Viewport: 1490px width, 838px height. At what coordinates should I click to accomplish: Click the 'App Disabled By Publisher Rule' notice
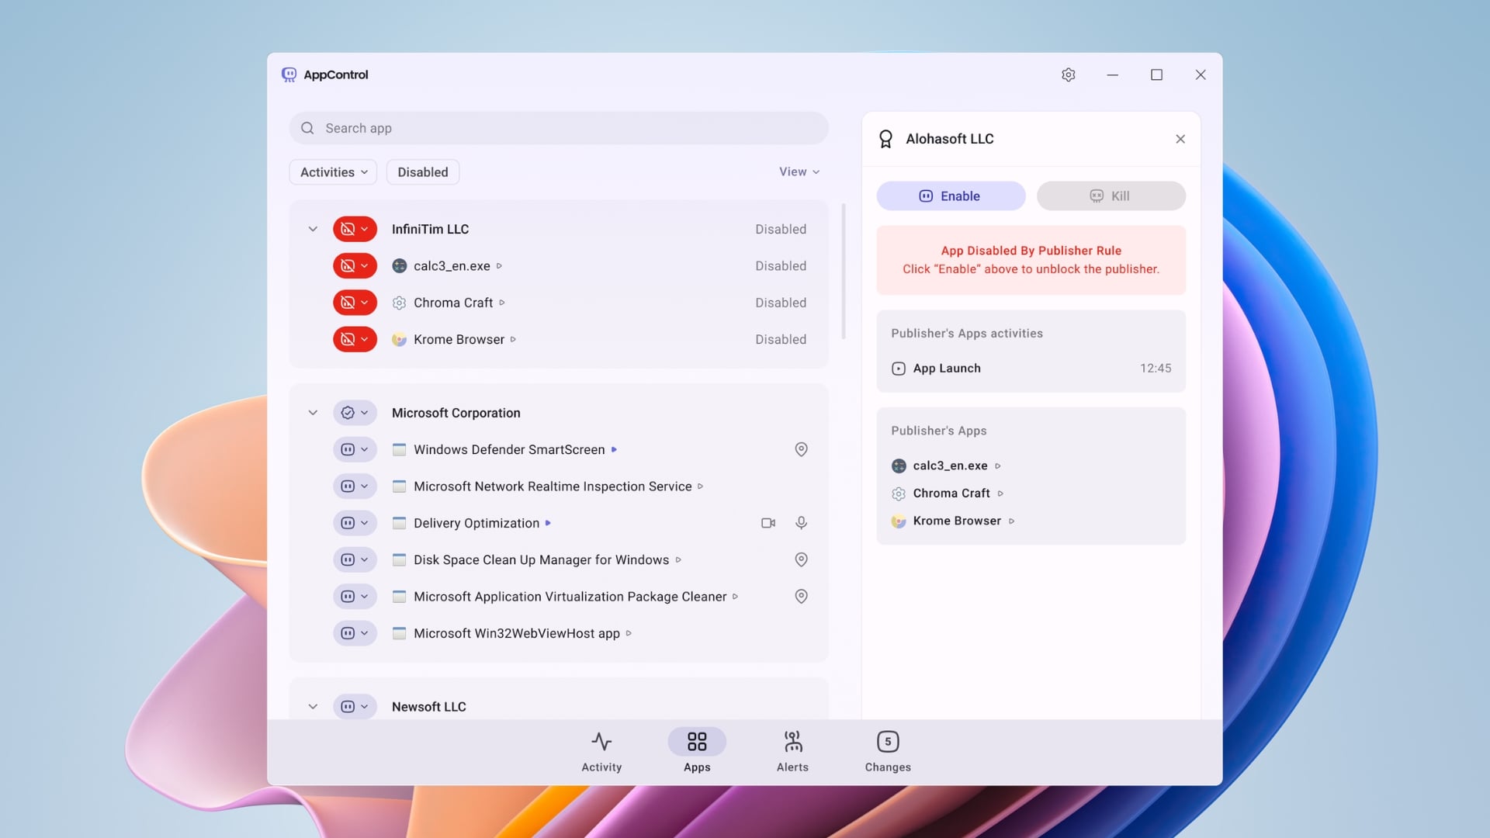click(x=1031, y=260)
